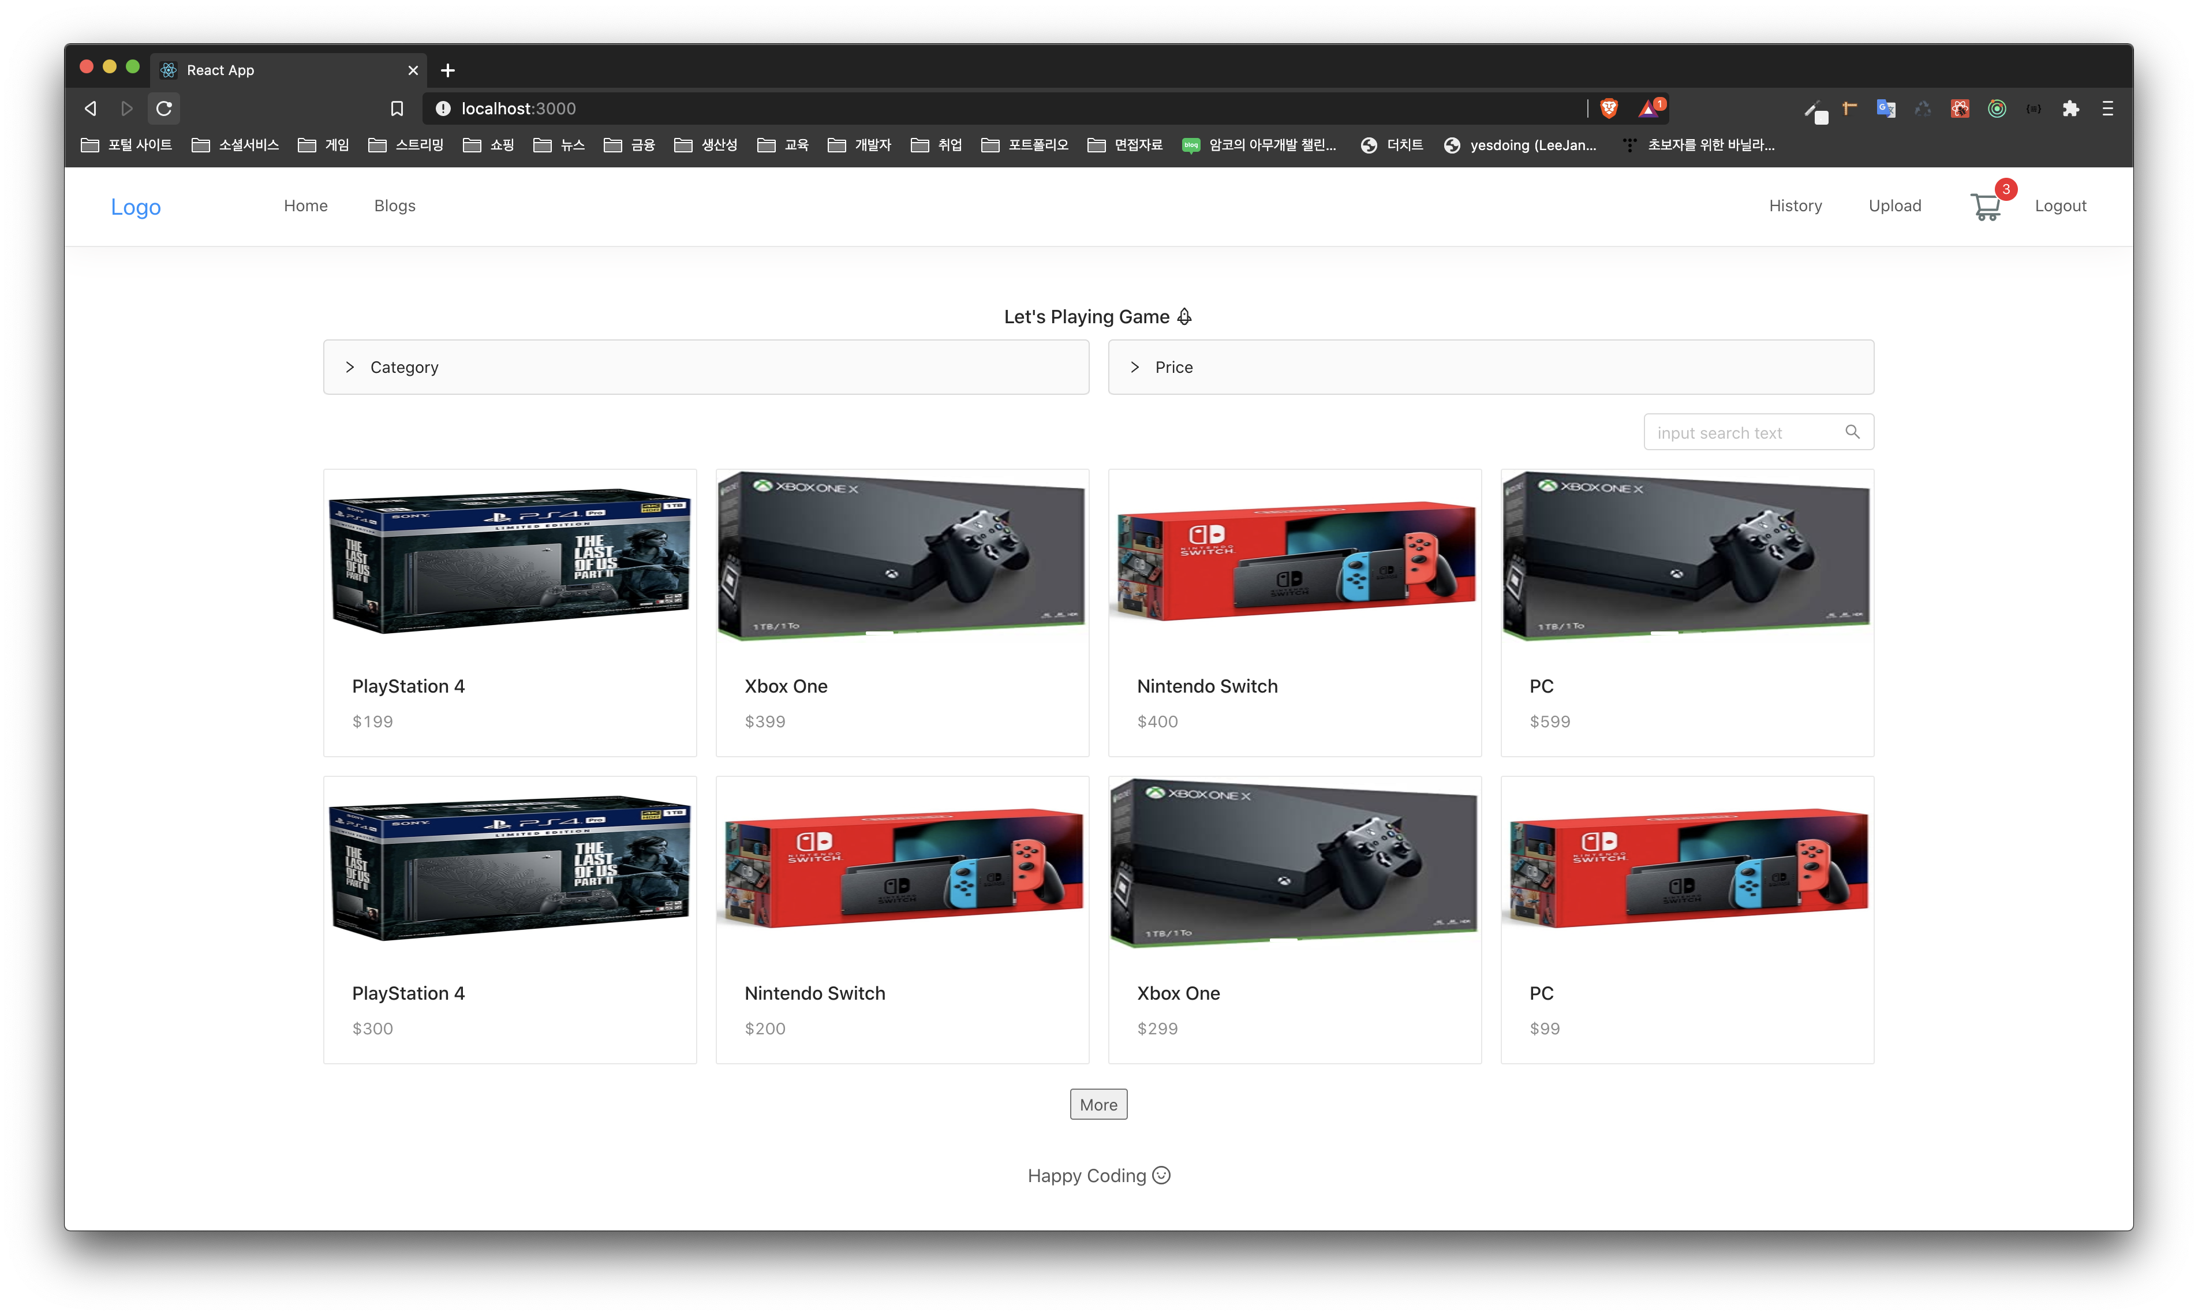Open the 게임 bookmark folder
This screenshot has height=1316, width=2198.
tap(324, 144)
